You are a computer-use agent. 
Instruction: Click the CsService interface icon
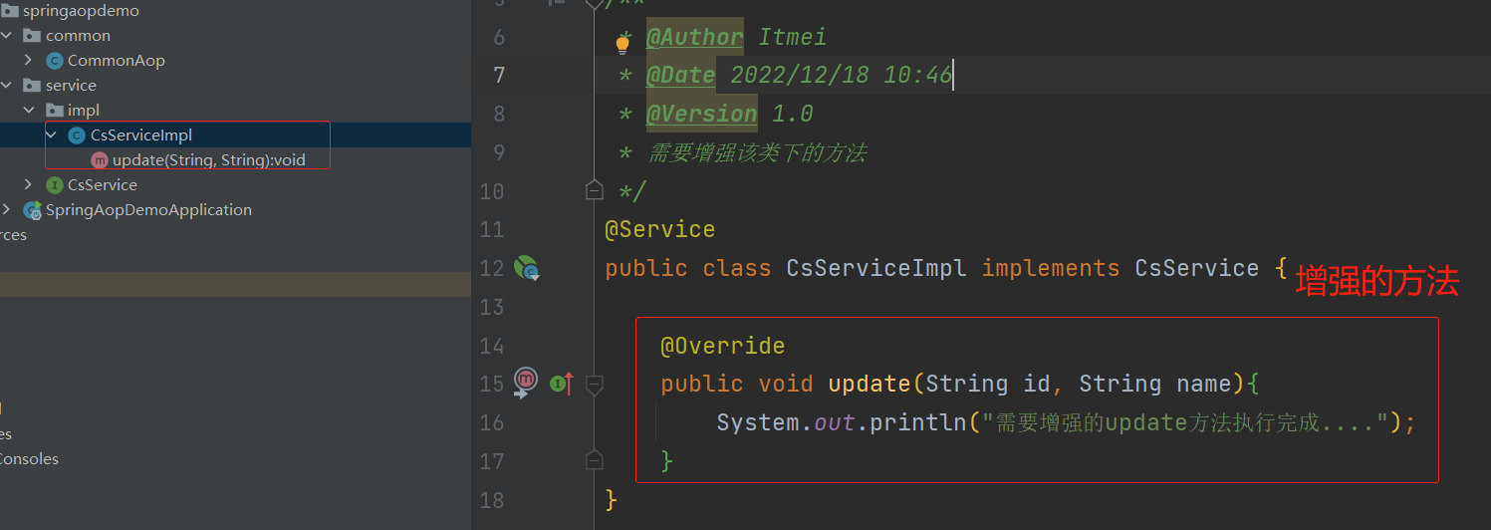[55, 184]
